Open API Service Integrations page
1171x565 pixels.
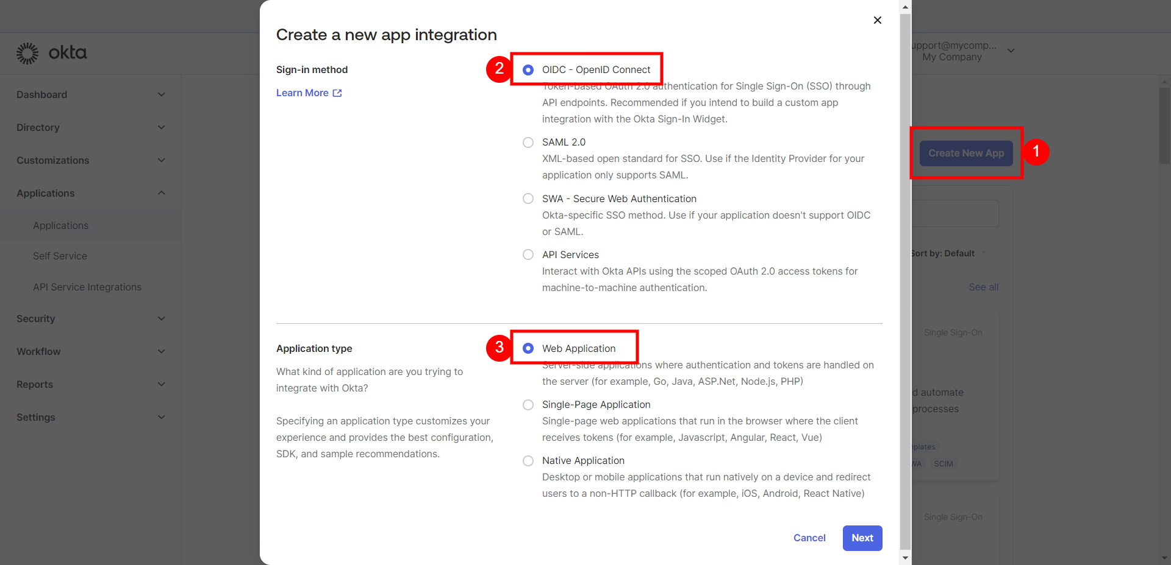click(87, 287)
